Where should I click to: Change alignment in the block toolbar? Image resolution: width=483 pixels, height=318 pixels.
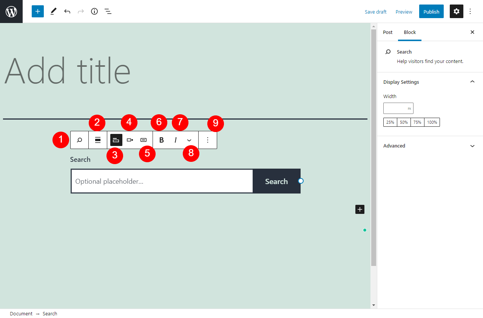tap(98, 140)
